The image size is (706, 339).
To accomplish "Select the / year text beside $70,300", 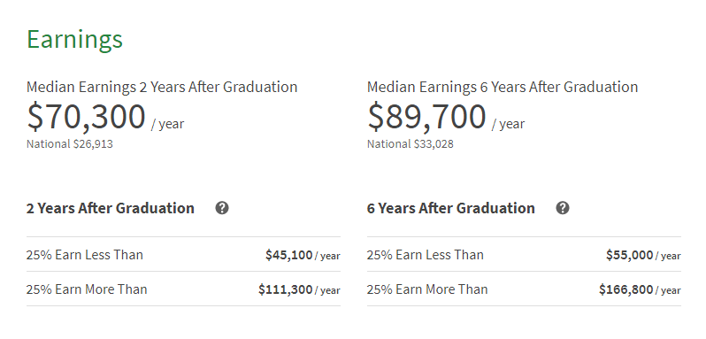I will point(167,124).
